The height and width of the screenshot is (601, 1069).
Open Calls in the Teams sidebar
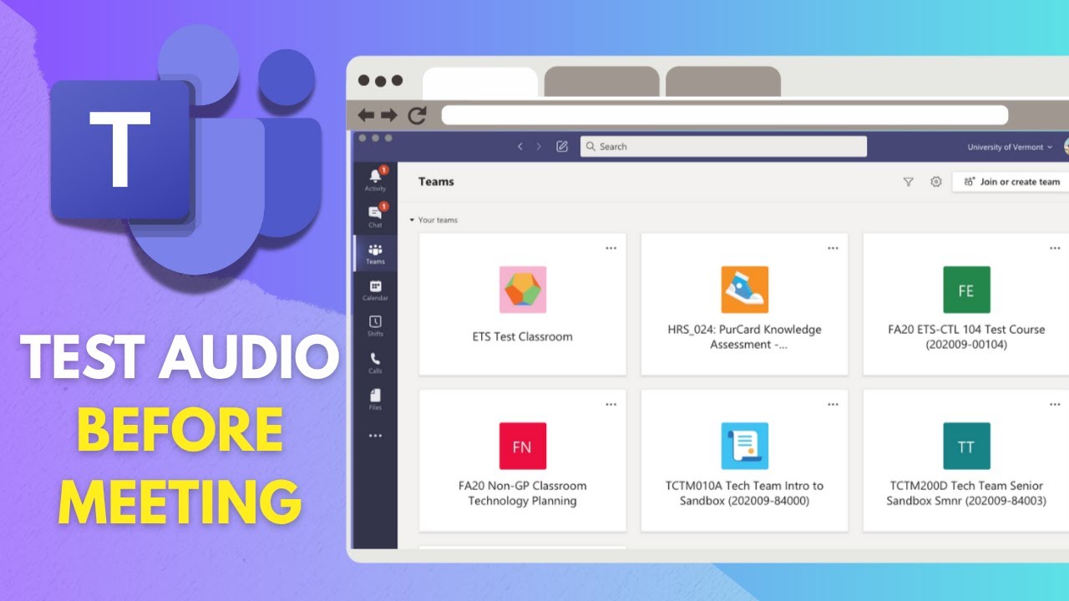click(x=375, y=362)
